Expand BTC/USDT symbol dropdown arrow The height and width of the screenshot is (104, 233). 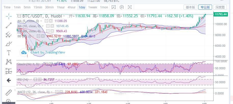click(64, 16)
